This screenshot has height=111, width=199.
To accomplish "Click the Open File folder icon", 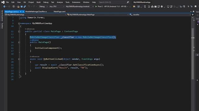I will pos(18,6).
